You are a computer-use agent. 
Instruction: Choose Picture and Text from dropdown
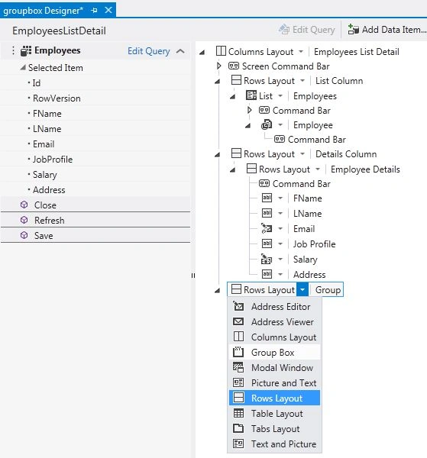pos(274,382)
